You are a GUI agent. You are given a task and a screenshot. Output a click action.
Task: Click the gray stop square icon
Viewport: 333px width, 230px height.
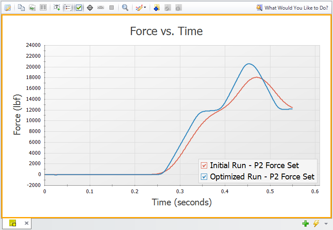112,8
